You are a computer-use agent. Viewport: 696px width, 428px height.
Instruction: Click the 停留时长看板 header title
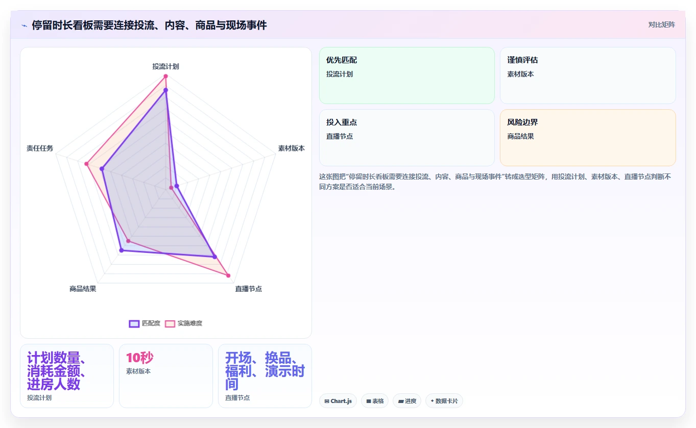(149, 25)
